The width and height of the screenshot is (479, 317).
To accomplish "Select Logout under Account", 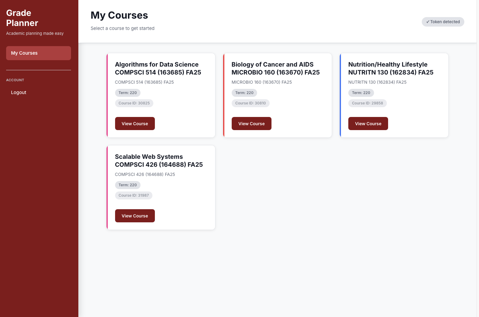I will point(19,93).
